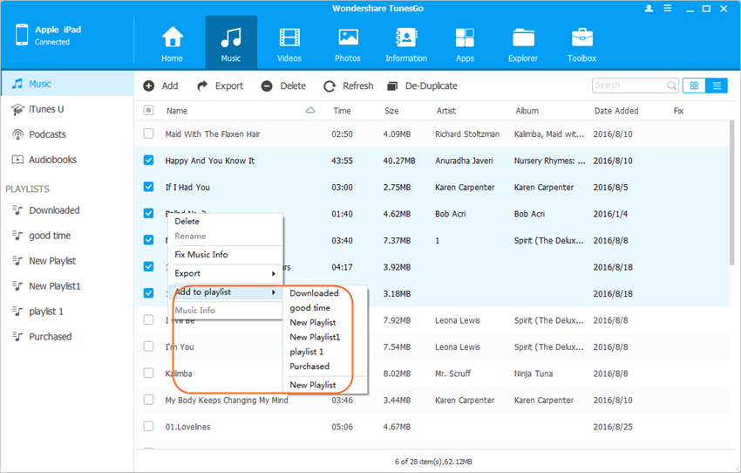Select Podcasts in the left sidebar
This screenshot has height=473, width=741.
click(47, 134)
